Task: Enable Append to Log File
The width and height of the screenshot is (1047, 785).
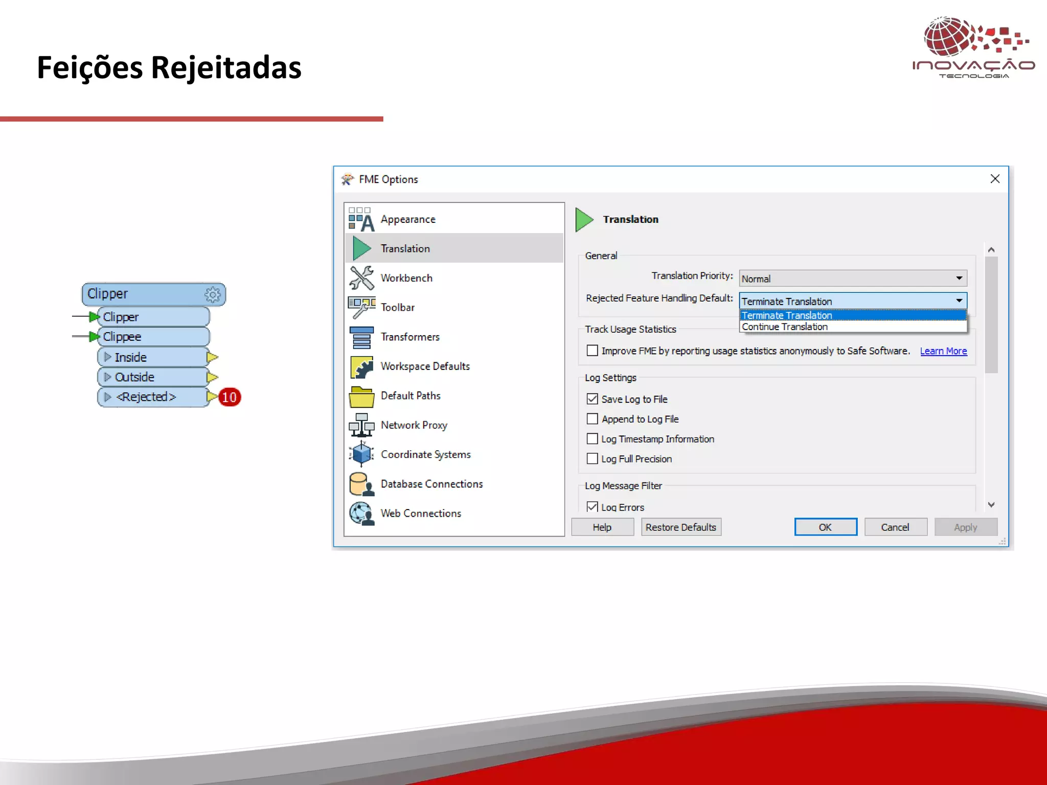Action: tap(592, 419)
